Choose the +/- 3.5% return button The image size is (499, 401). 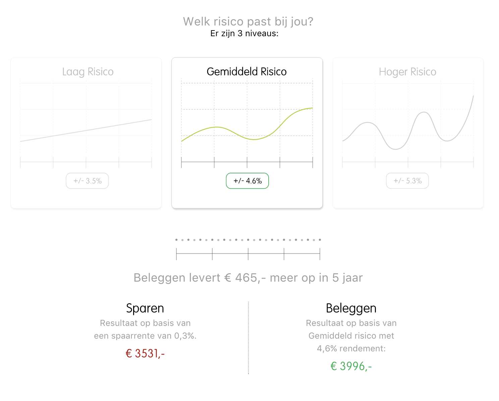pyautogui.click(x=87, y=181)
